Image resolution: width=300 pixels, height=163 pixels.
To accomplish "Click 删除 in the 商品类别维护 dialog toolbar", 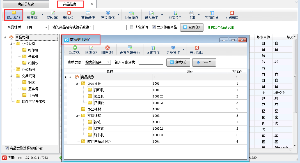I will pyautogui.click(x=107, y=50).
